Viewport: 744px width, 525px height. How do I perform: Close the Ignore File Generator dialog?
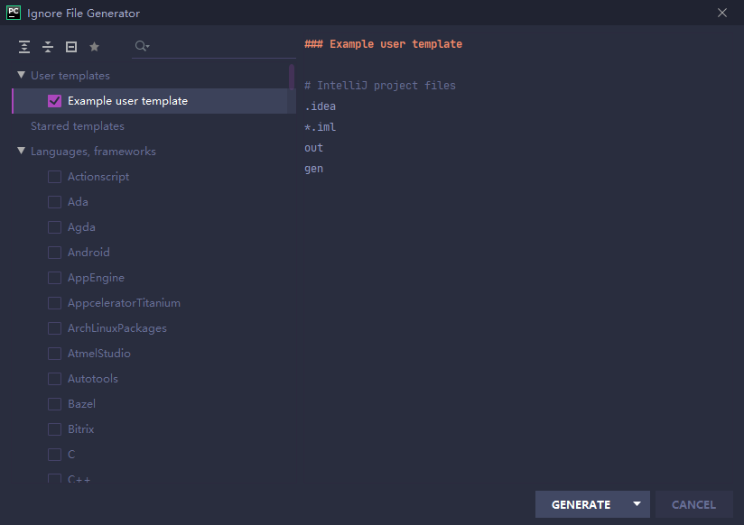coord(722,13)
